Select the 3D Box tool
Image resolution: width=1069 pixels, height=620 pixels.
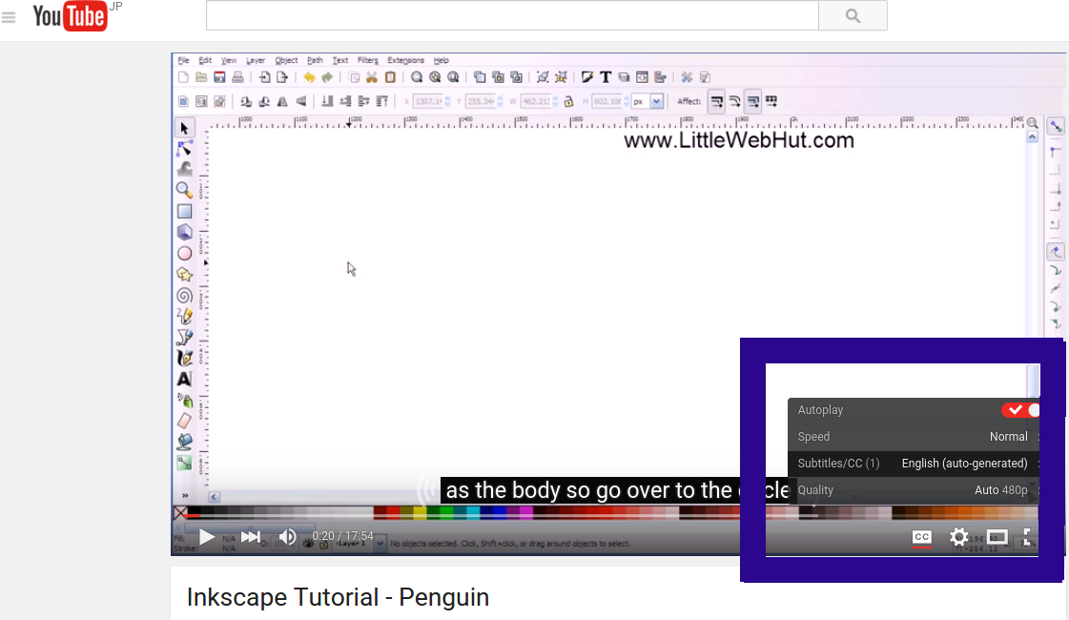point(184,232)
